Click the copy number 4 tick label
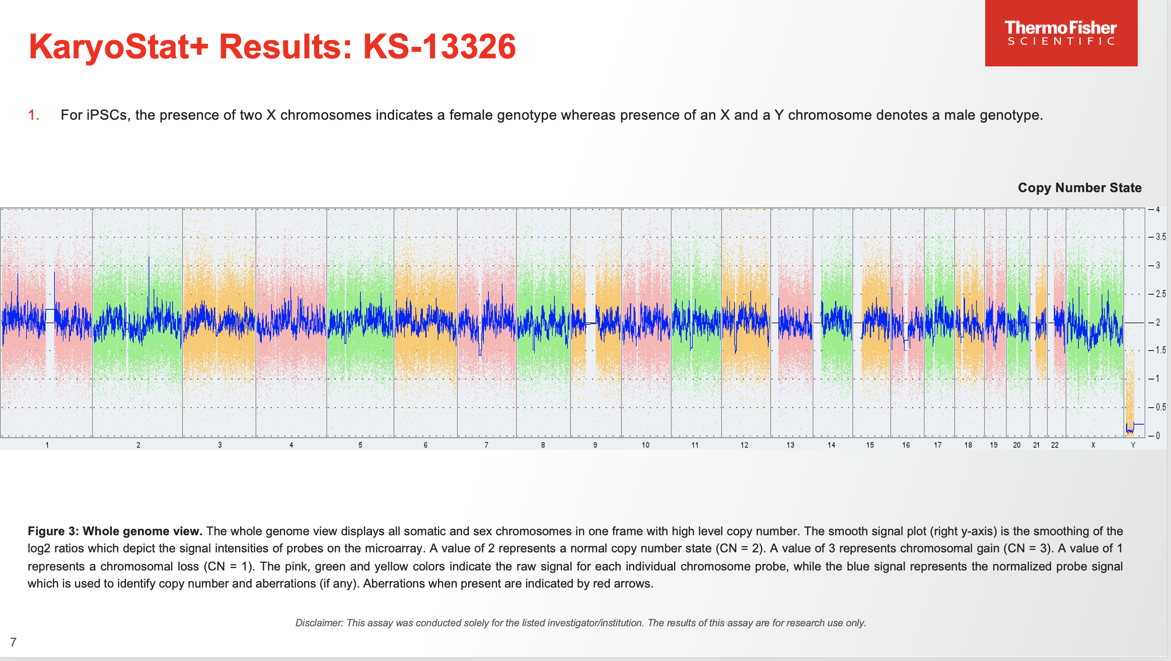The height and width of the screenshot is (661, 1171). tap(1158, 210)
